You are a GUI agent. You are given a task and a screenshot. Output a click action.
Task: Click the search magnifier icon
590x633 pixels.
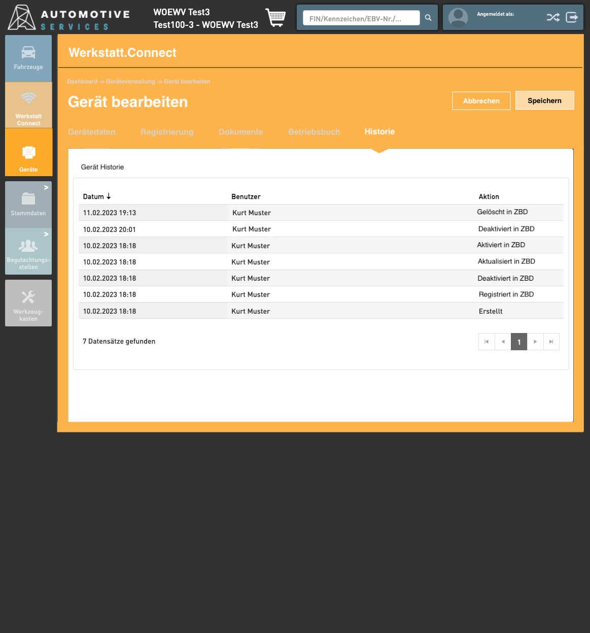click(428, 18)
